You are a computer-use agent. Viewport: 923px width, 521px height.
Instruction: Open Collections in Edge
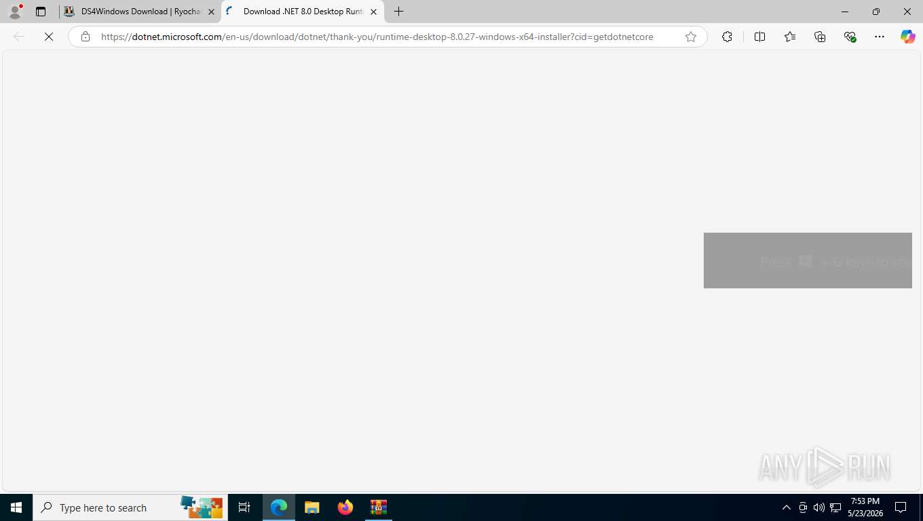coord(820,37)
